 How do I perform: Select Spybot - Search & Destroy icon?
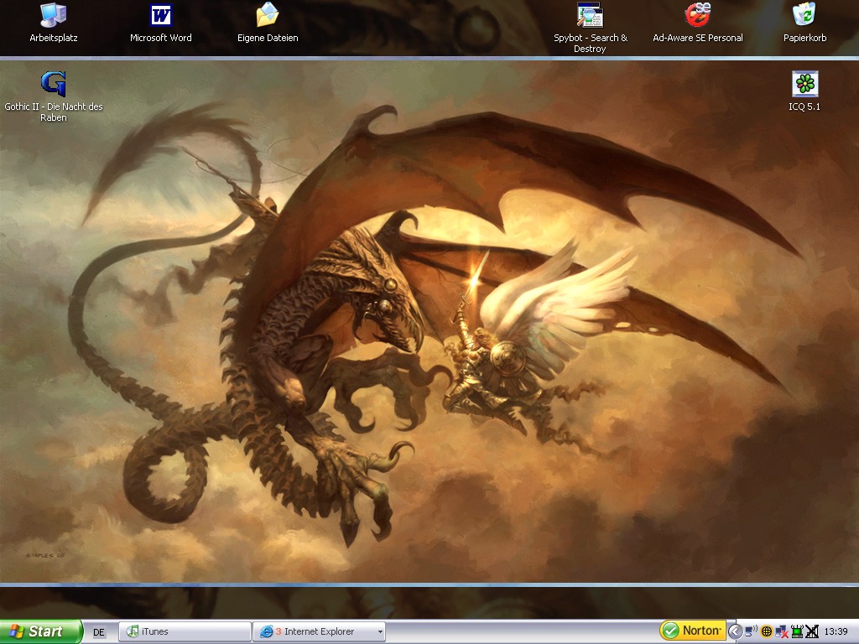coord(591,15)
